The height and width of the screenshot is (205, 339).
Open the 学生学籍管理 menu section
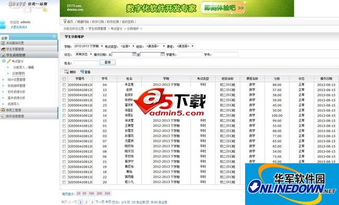[x=29, y=49]
